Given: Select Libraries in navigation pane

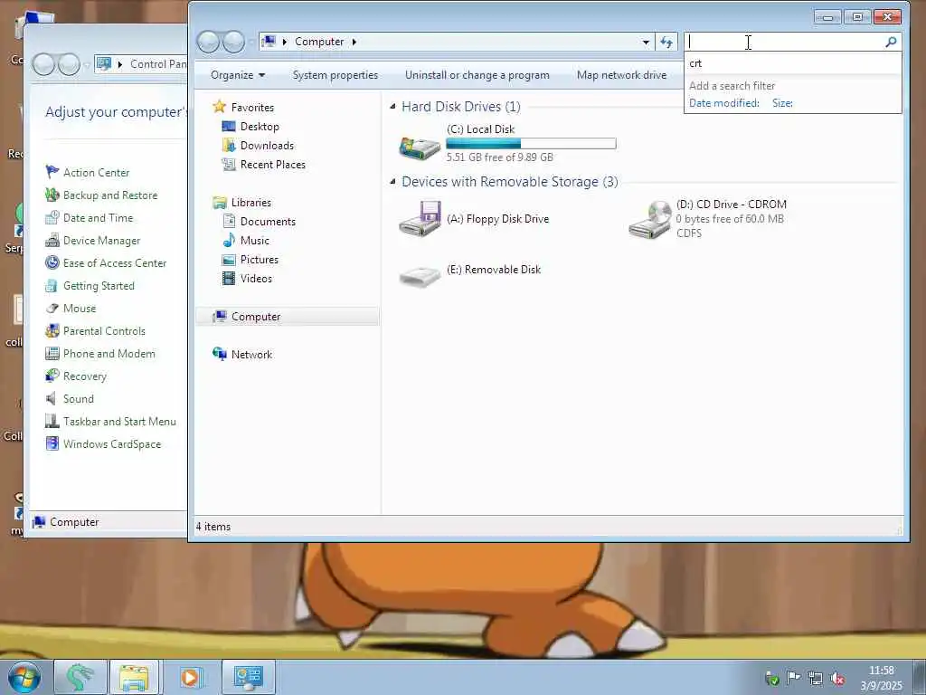Looking at the screenshot, I should (251, 202).
